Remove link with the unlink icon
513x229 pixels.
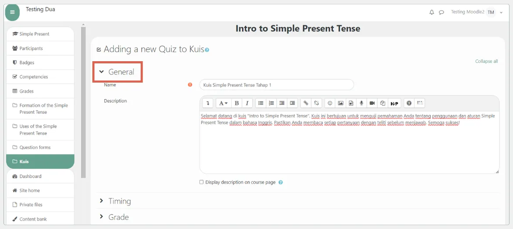[316, 103]
